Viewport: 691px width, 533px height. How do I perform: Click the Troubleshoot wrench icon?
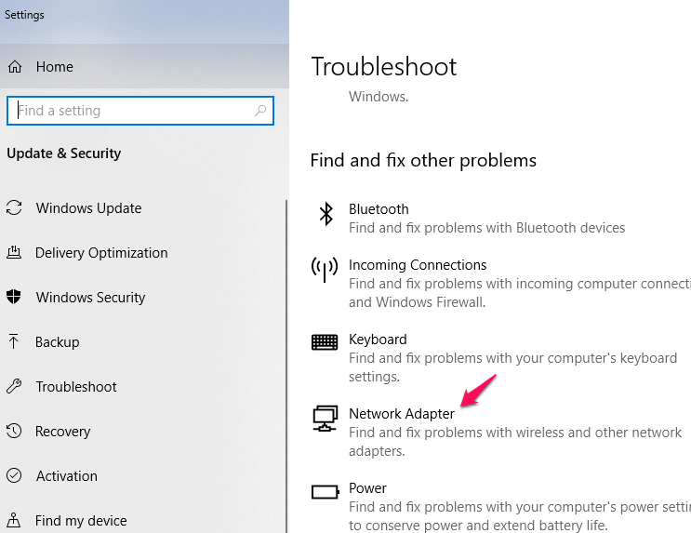pyautogui.click(x=14, y=387)
